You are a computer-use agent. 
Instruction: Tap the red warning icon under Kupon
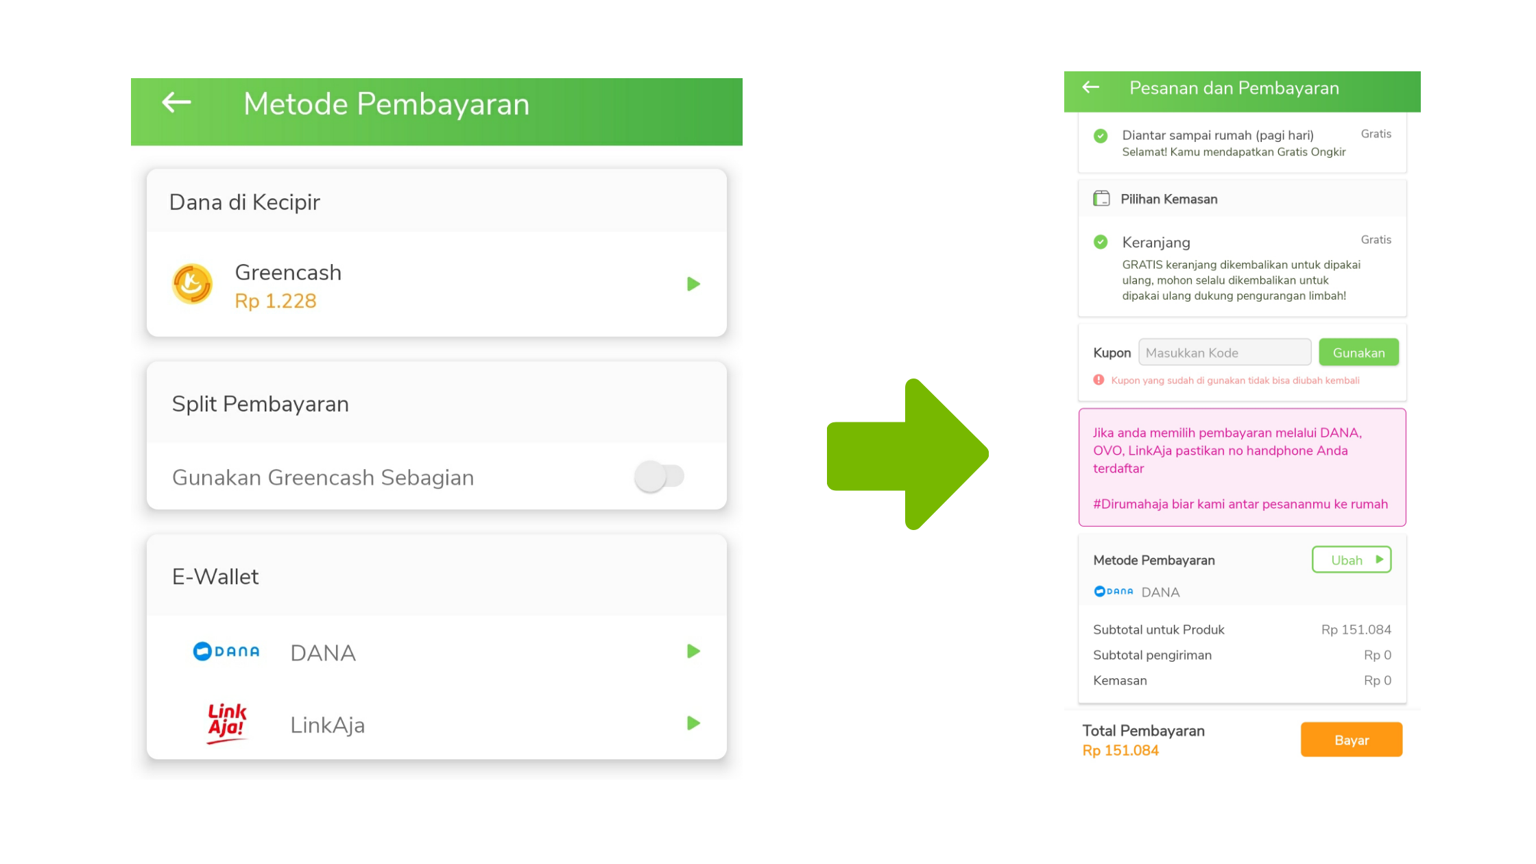(x=1099, y=380)
